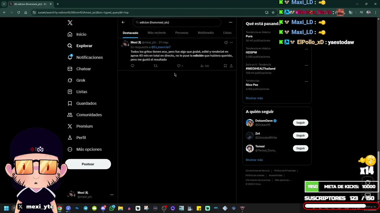Screen dimensions: 380x213
Task: Go to Perfil in the sidebar
Action: [x=77, y=138]
